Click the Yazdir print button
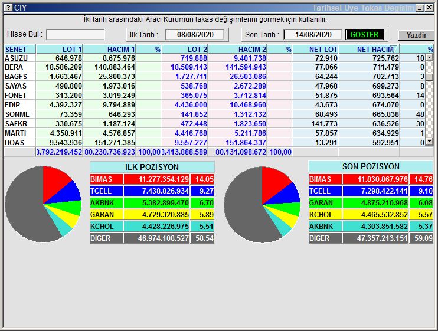The image size is (438, 331). pyautogui.click(x=416, y=35)
